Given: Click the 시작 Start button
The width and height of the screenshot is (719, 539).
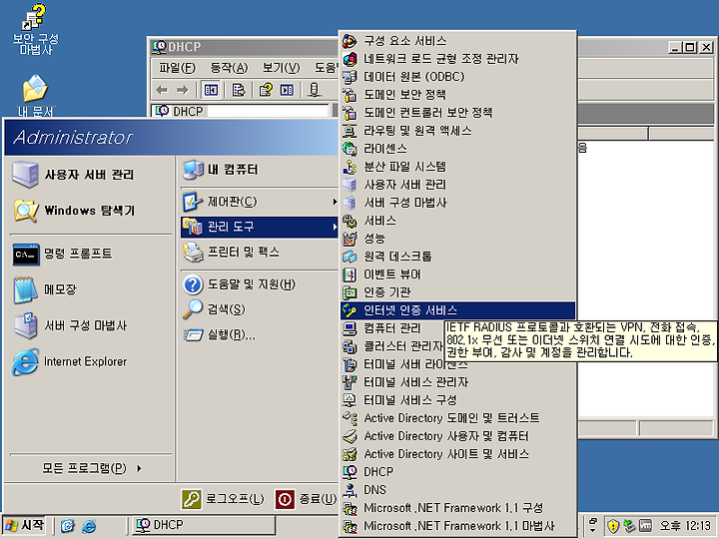Looking at the screenshot, I should click(25, 525).
